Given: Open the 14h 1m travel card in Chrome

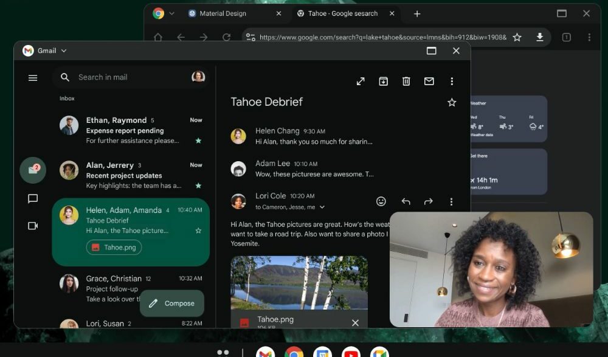Looking at the screenshot, I should click(x=509, y=172).
